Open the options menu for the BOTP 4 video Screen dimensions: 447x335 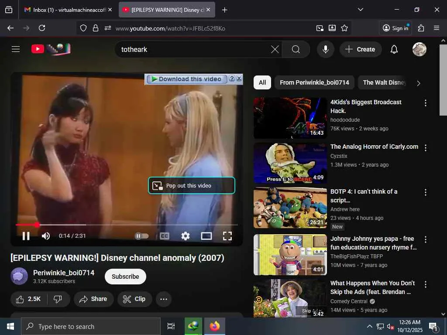(425, 192)
